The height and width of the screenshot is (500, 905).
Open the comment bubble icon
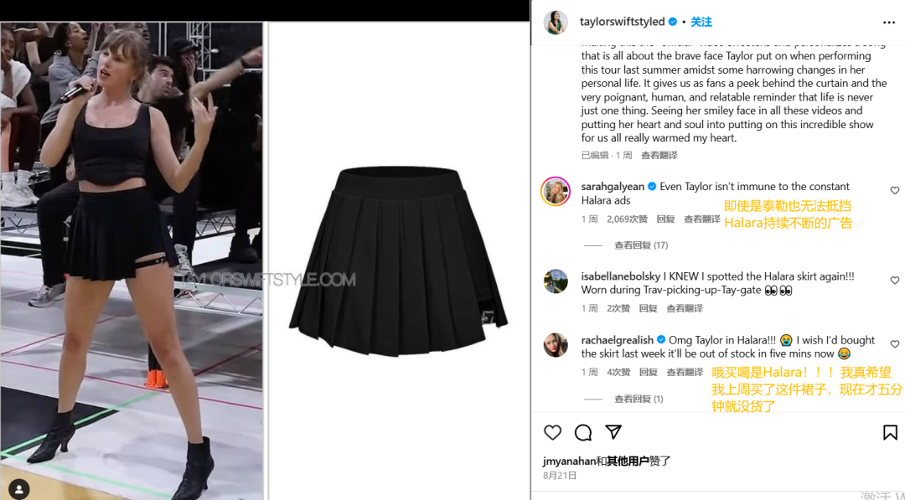tap(583, 432)
